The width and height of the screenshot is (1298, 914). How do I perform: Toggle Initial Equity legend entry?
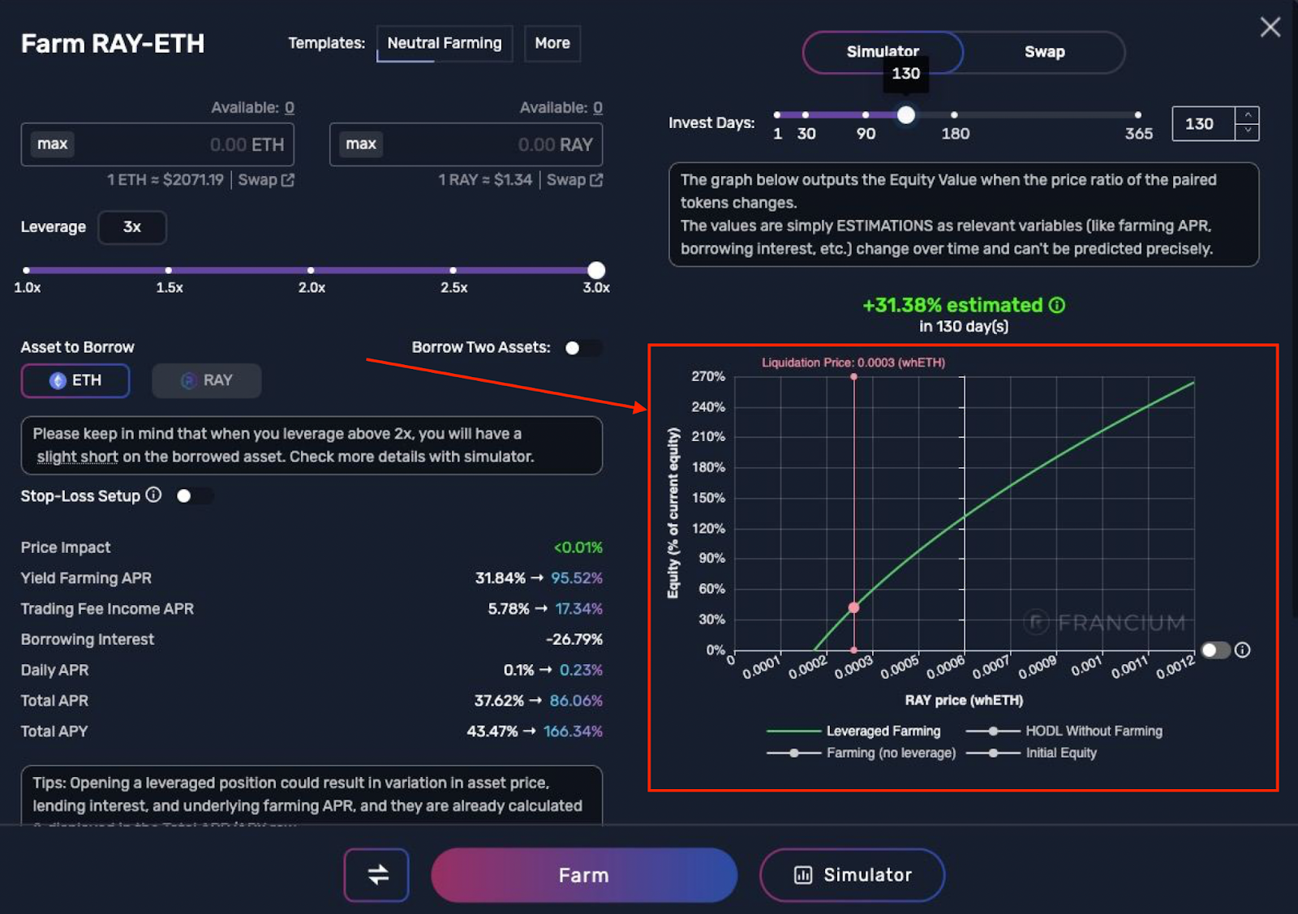tap(1031, 753)
